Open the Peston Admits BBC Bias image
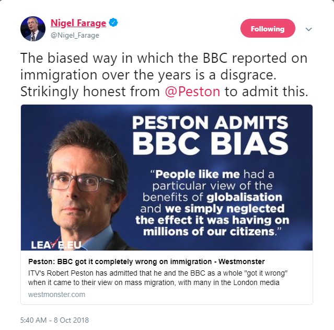The height and width of the screenshot is (330, 334). 167,177
